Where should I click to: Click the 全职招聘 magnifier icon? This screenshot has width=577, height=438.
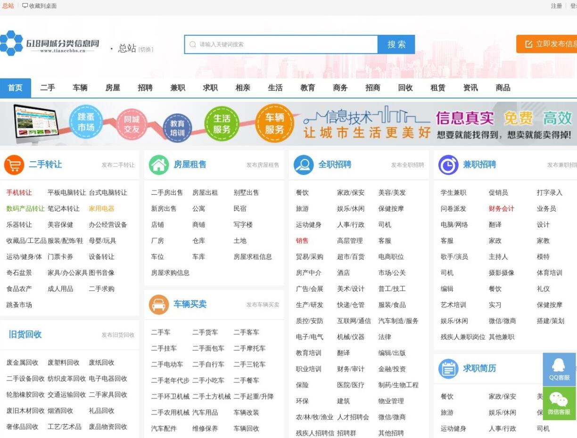click(304, 164)
